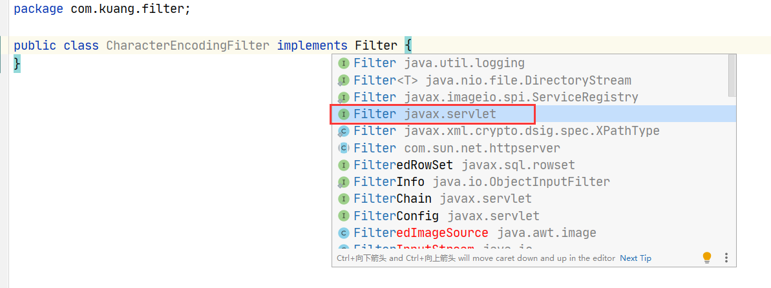Click the icon next to Filter<T> DirectoryStream entry
Image resolution: width=771 pixels, height=288 pixels.
(x=343, y=81)
